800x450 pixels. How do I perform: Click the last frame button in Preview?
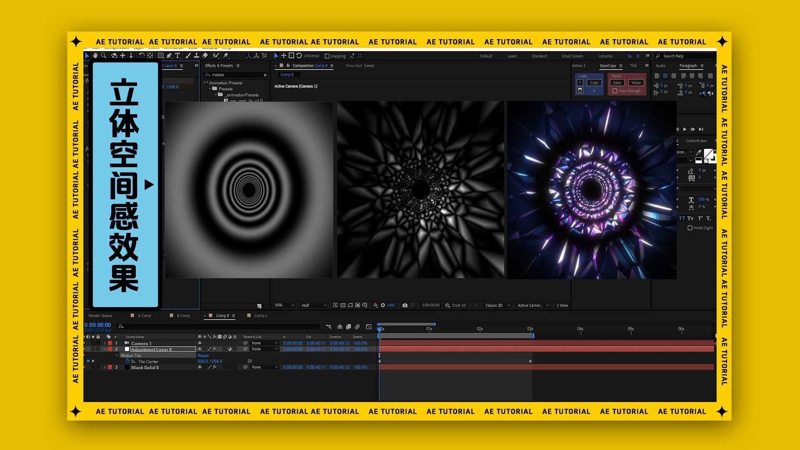pyautogui.click(x=701, y=129)
